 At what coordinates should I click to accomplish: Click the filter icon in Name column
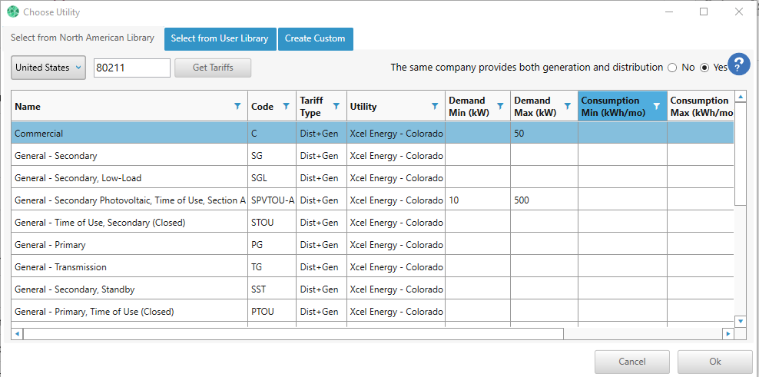tap(237, 107)
